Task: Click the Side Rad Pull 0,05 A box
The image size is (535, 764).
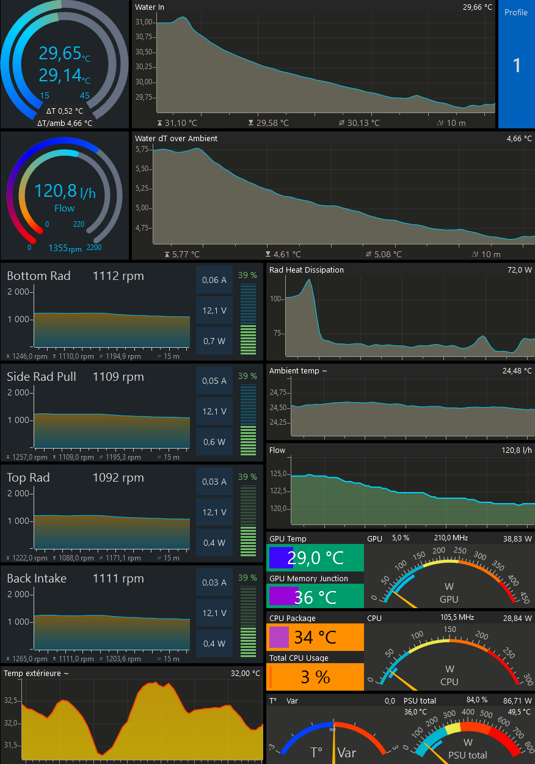Action: click(214, 381)
